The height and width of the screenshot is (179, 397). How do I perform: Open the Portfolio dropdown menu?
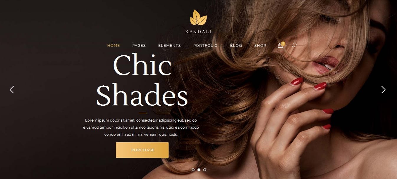pyautogui.click(x=205, y=46)
